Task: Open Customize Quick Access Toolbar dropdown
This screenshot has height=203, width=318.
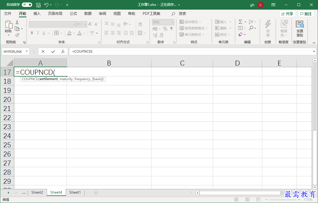Action: [x=67, y=5]
